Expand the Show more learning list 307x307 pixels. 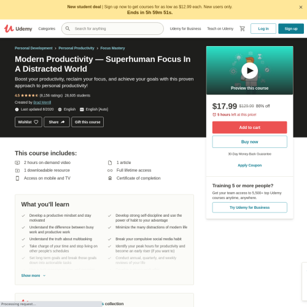pyautogui.click(x=33, y=276)
